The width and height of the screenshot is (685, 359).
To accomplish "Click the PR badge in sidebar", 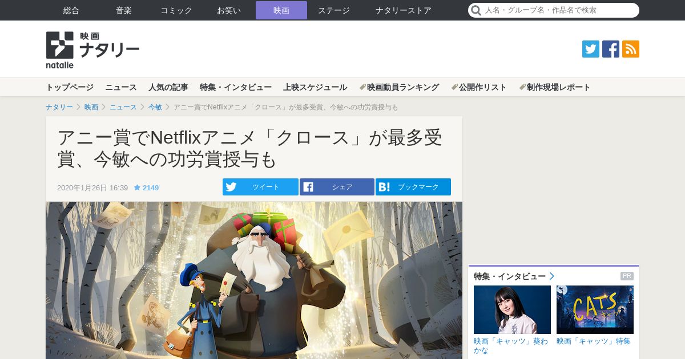I will [x=627, y=276].
